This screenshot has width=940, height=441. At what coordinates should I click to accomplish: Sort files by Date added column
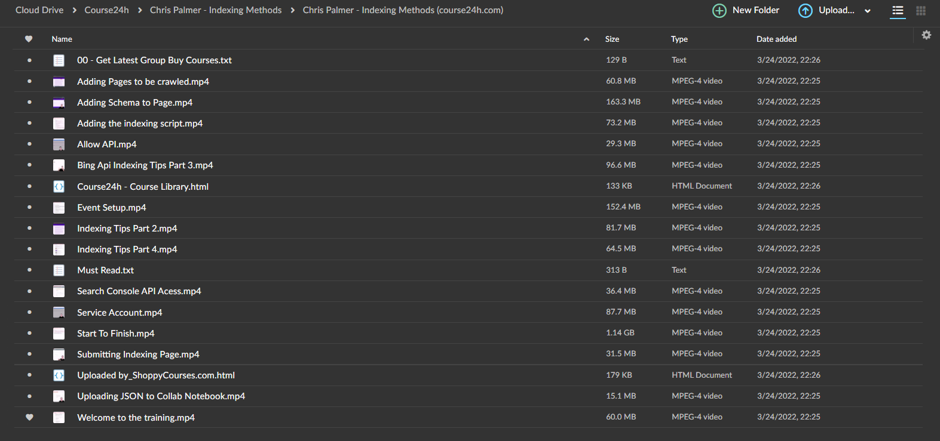[776, 39]
